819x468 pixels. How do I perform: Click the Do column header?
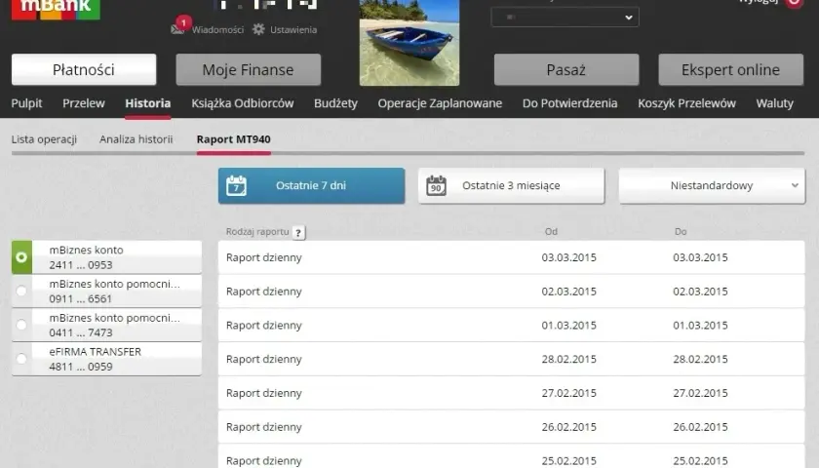[x=681, y=231]
